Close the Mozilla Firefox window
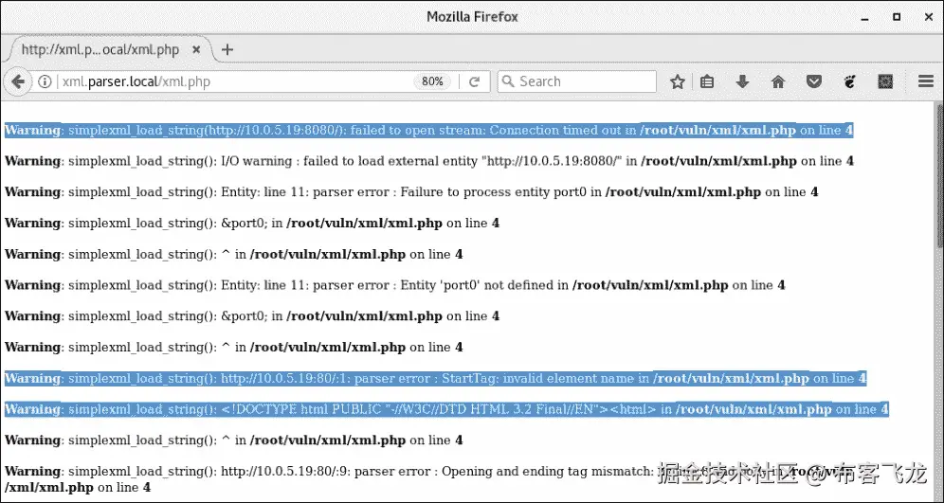Screen dimensions: 944x503 [x=929, y=17]
